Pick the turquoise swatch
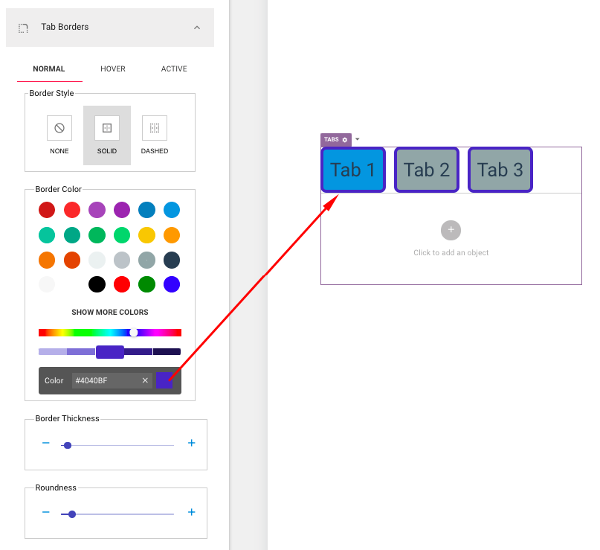Screen dimensions: 600x550 click(x=47, y=235)
